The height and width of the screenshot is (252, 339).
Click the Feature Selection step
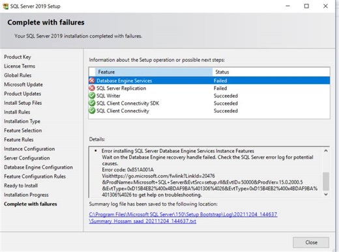click(x=23, y=130)
